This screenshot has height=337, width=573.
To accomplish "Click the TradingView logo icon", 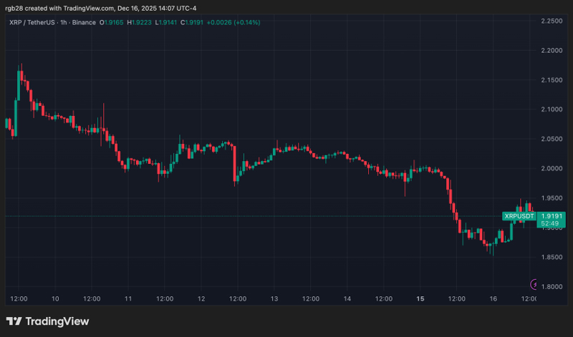I will click(14, 322).
